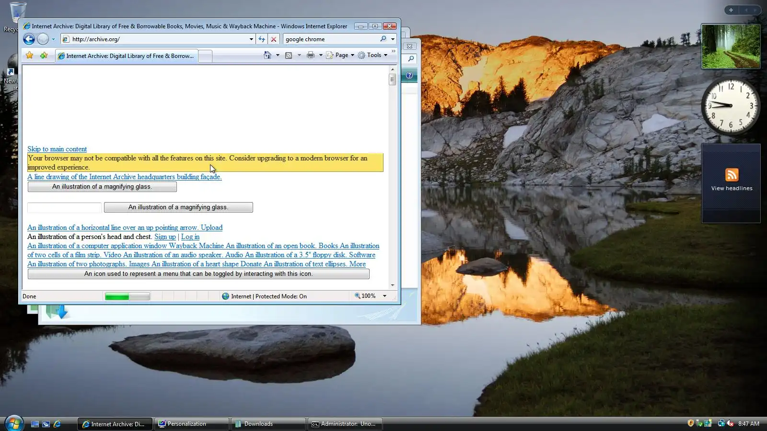Click the Add to Favorites icon
This screenshot has height=431, width=767.
click(x=44, y=56)
